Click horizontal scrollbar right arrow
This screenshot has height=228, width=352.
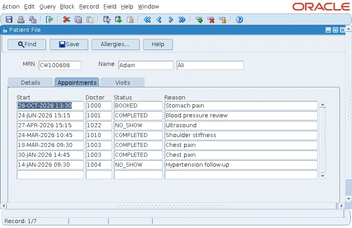341,206
